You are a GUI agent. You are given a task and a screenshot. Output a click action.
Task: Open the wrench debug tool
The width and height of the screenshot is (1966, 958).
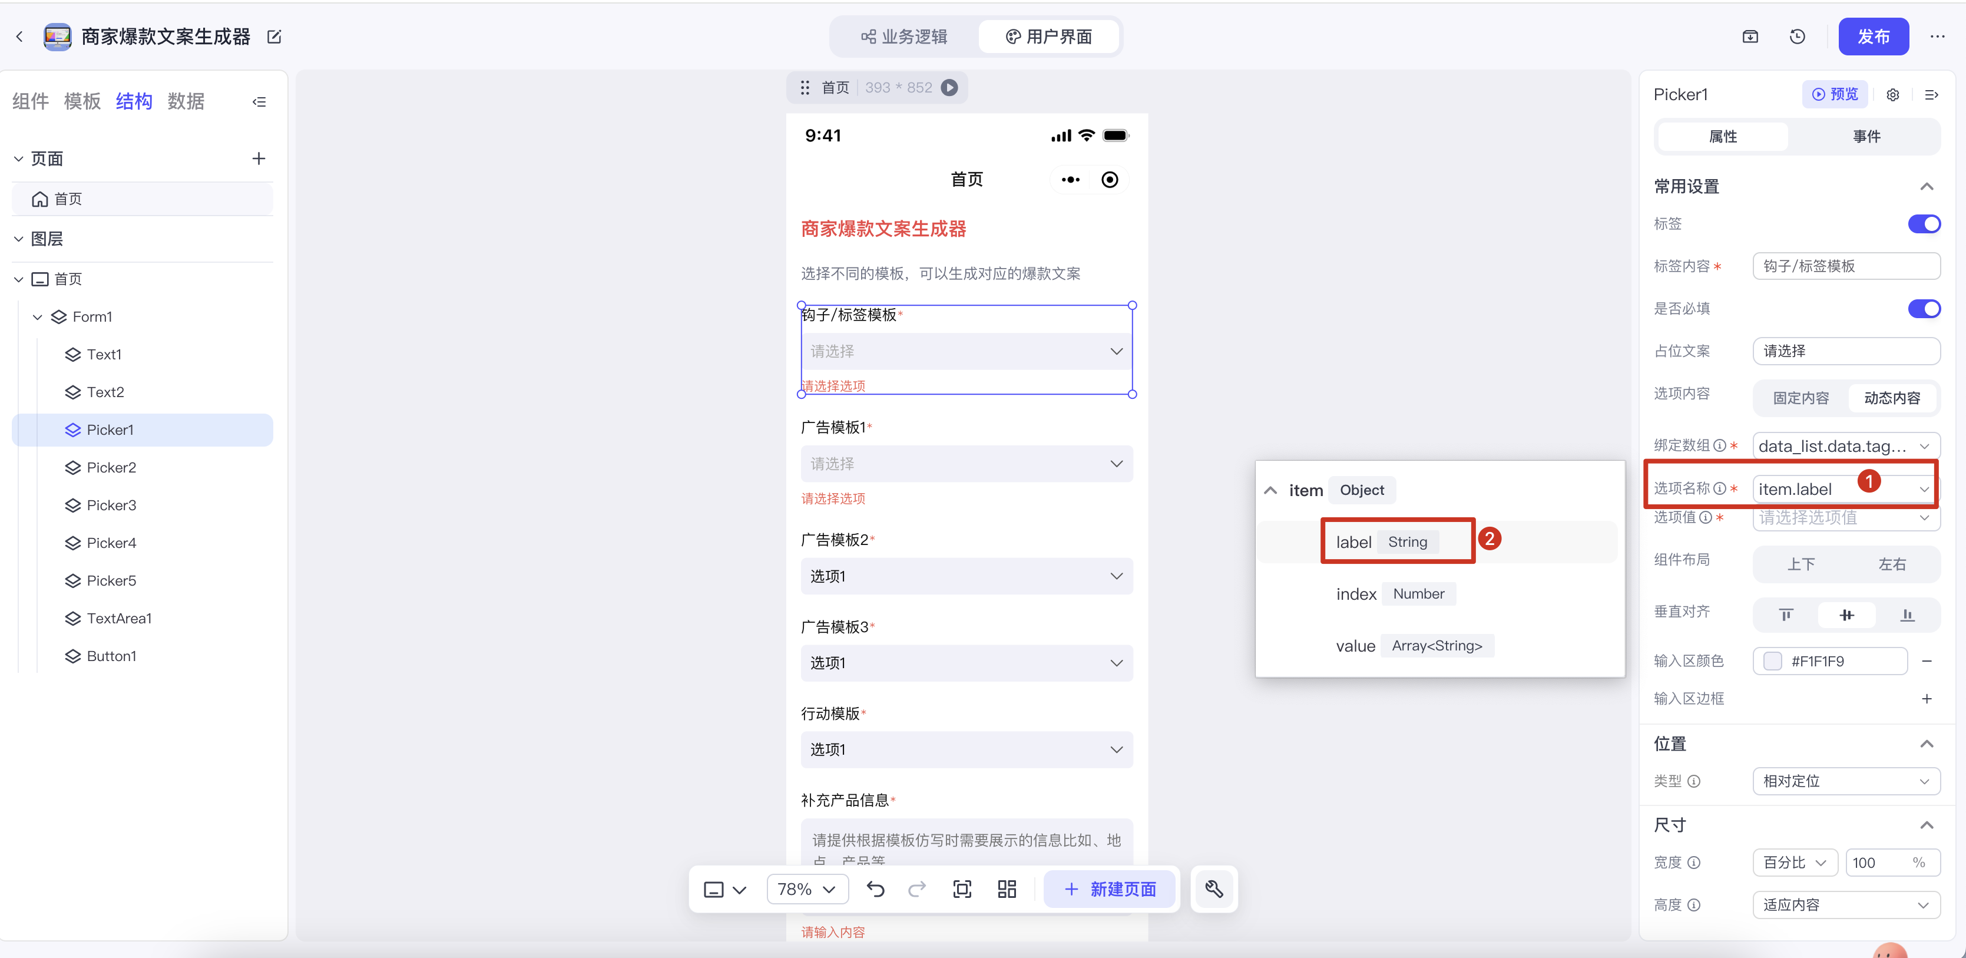(1213, 888)
